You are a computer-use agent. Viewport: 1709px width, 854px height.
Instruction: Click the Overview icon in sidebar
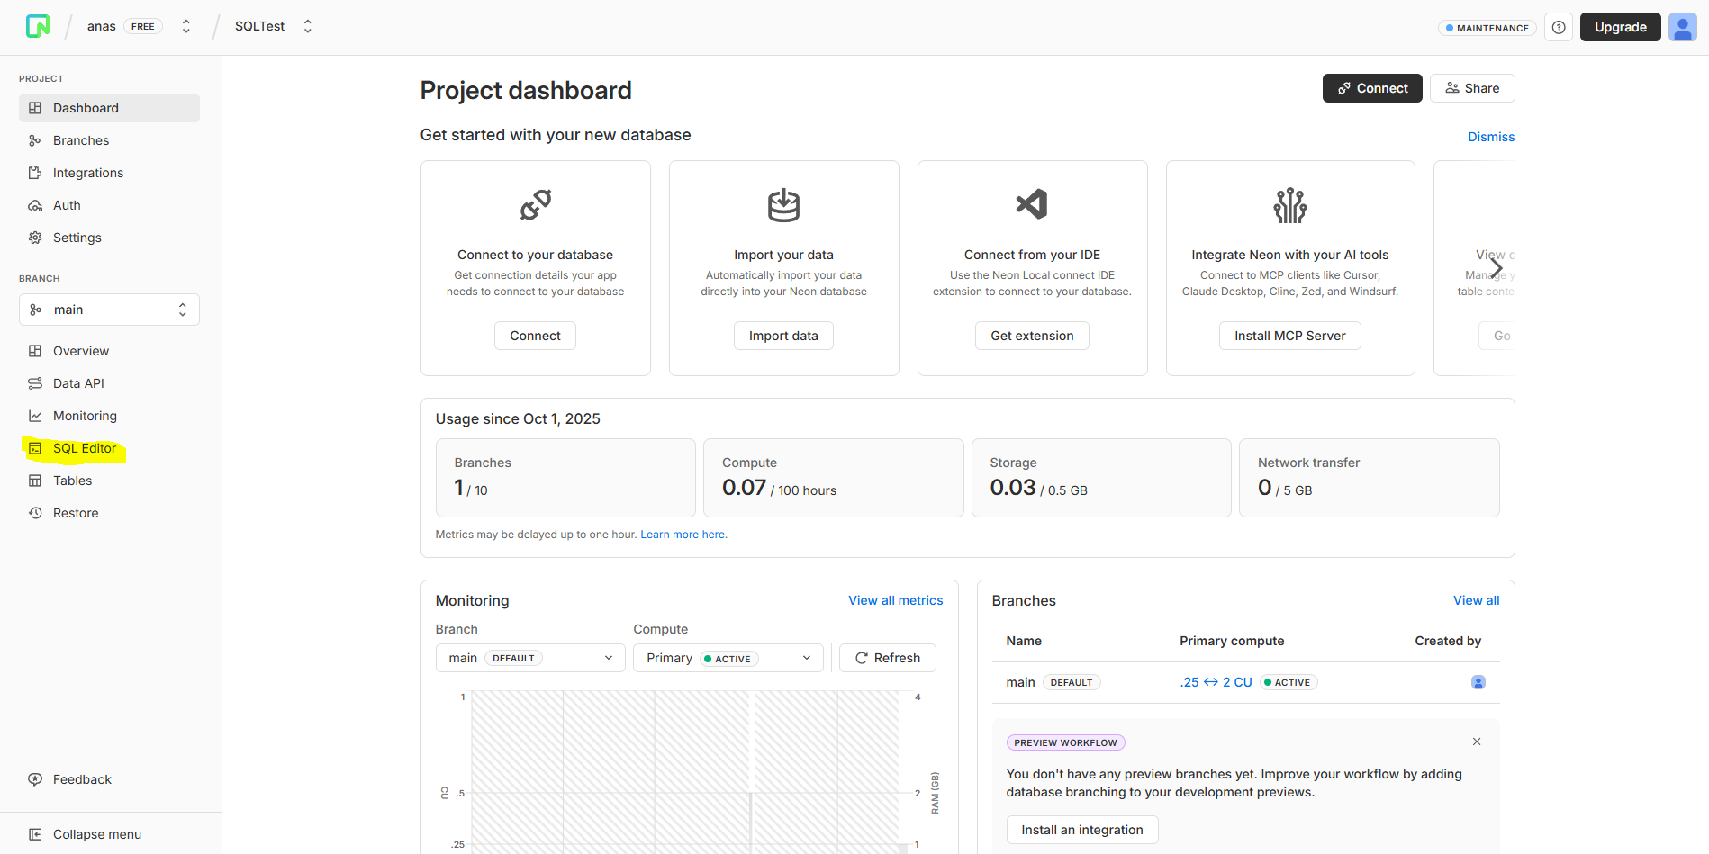(35, 351)
